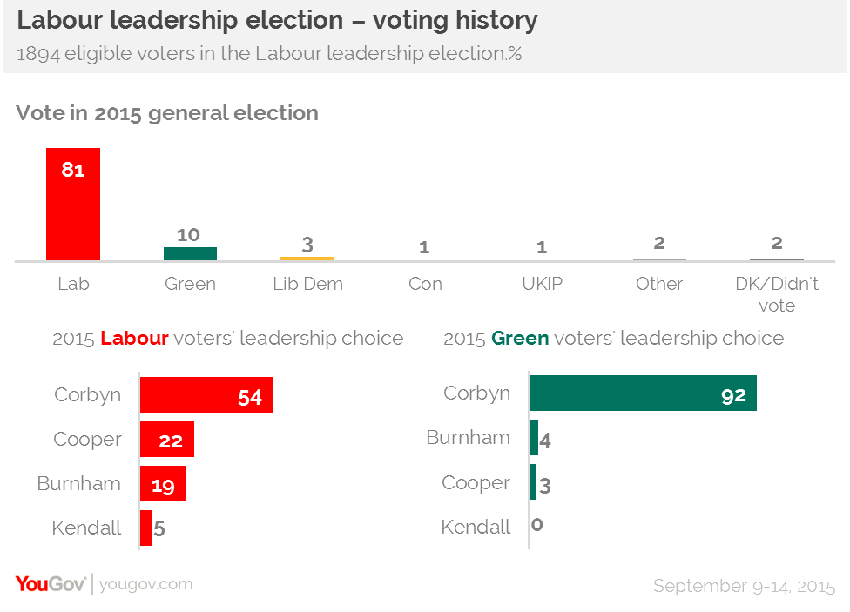Select the green bar labeled 10
850x612 pixels.
[190, 253]
